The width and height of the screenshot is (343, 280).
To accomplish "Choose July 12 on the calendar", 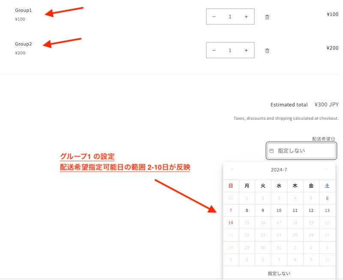I will click(x=311, y=211).
